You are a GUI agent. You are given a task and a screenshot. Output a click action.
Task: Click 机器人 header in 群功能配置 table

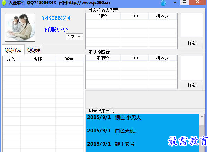click(x=163, y=58)
